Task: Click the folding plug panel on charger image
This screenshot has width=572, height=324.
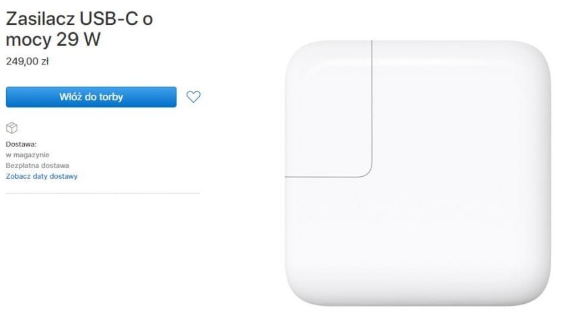Action: (x=328, y=109)
